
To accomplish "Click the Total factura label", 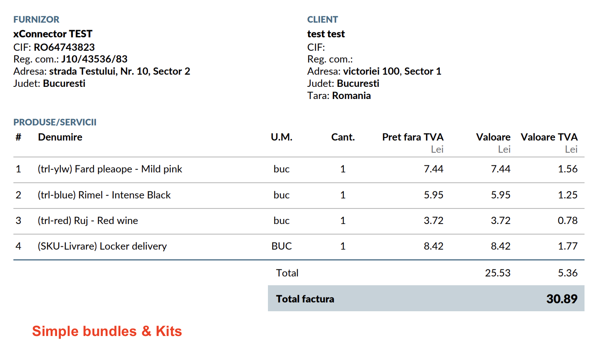I will pos(305,299).
